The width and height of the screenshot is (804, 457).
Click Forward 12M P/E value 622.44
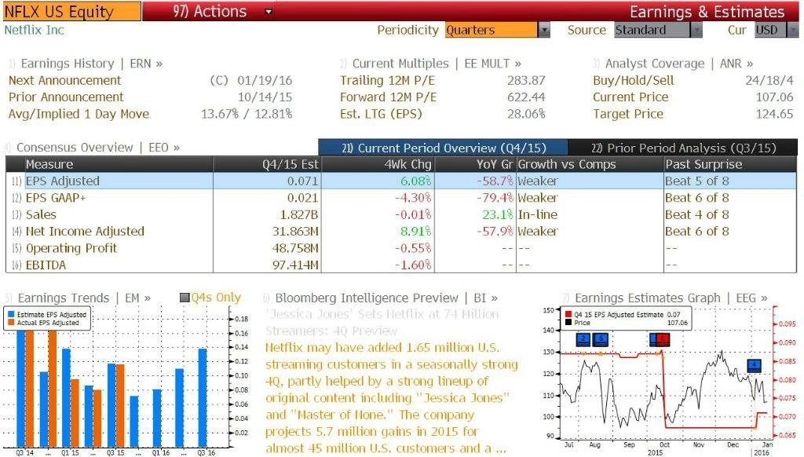coord(526,97)
